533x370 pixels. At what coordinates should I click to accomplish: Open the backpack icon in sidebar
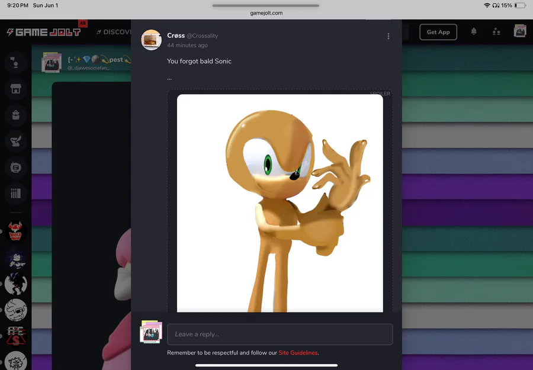15,115
